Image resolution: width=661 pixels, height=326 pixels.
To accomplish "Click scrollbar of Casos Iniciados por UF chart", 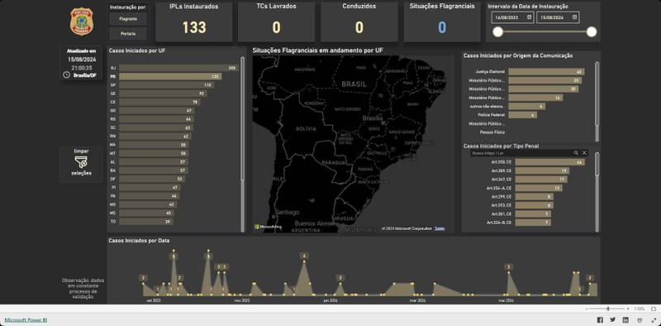I will 242,119.
